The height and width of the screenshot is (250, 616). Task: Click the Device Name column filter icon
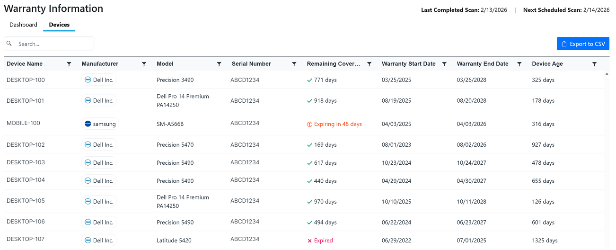click(69, 64)
